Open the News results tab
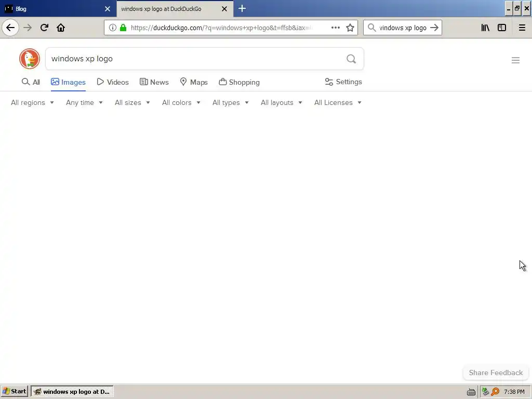The width and height of the screenshot is (532, 399). (154, 82)
